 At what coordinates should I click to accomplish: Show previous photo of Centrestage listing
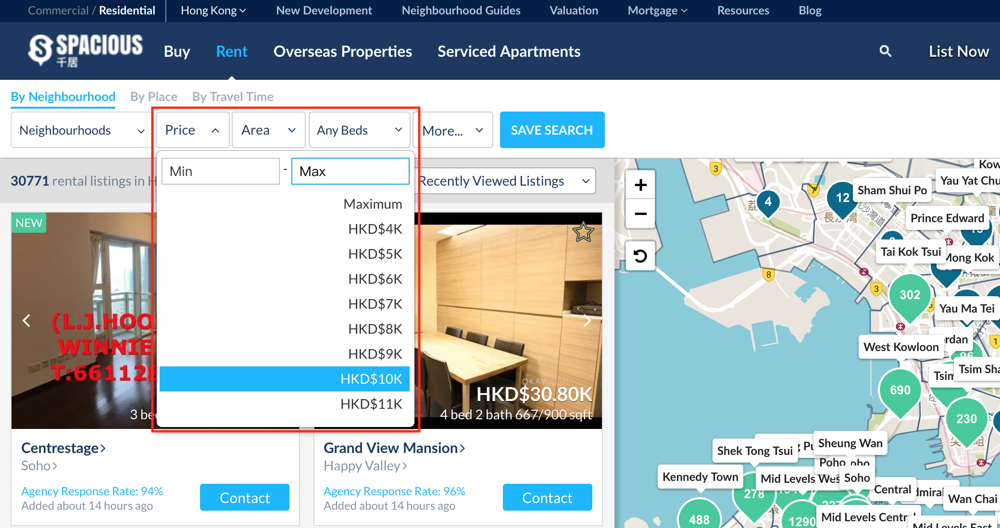[x=27, y=321]
